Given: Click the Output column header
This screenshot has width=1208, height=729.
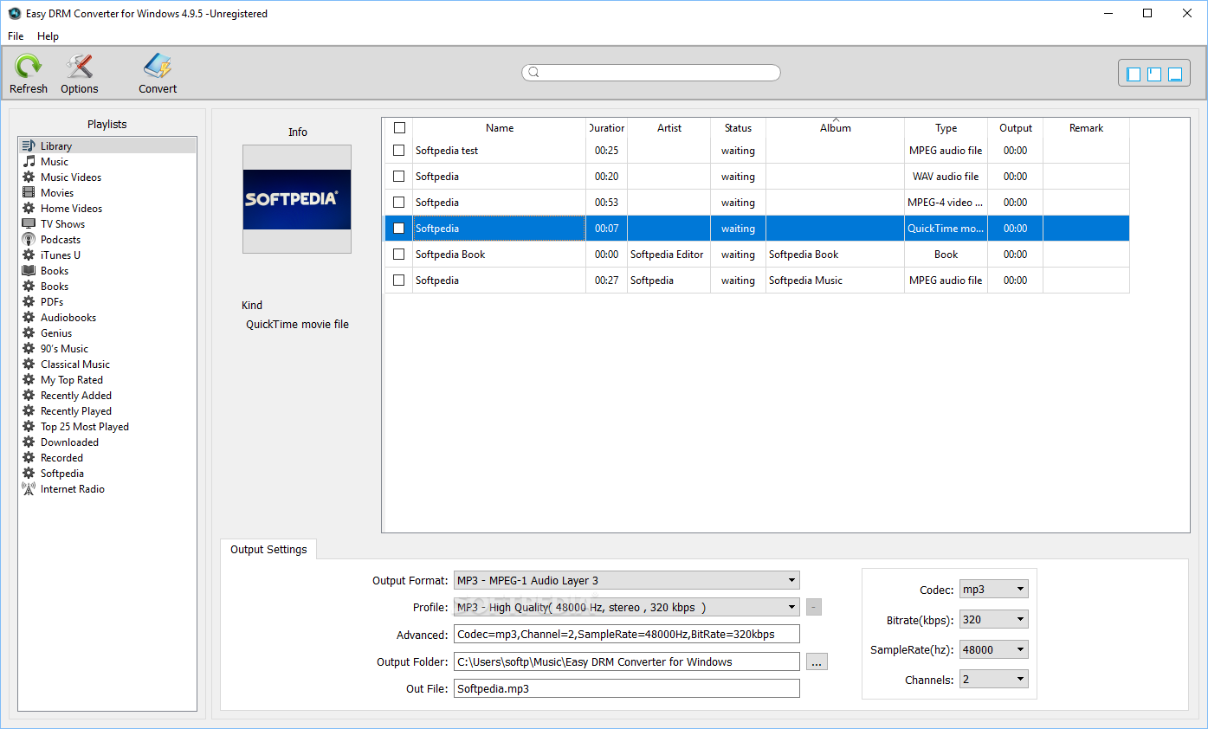Looking at the screenshot, I should [1016, 128].
